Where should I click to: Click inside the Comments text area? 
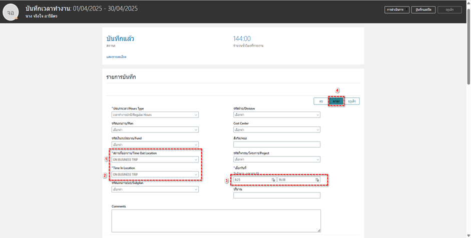click(216, 220)
